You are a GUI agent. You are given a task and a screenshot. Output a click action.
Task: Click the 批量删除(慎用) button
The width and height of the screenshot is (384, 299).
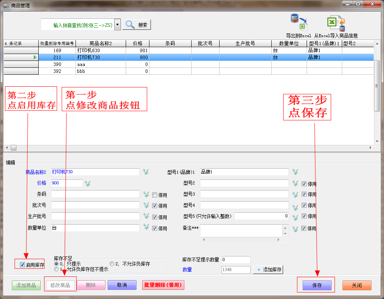[x=163, y=285]
